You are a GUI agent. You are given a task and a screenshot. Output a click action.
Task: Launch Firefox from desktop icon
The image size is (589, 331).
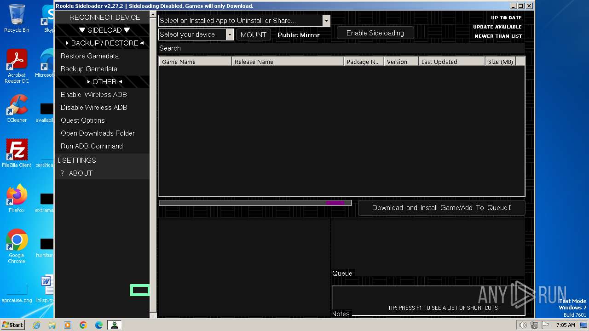[17, 199]
